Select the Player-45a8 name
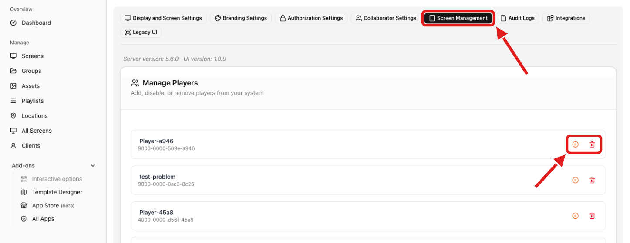Viewport: 630px width, 243px height. pos(157,213)
